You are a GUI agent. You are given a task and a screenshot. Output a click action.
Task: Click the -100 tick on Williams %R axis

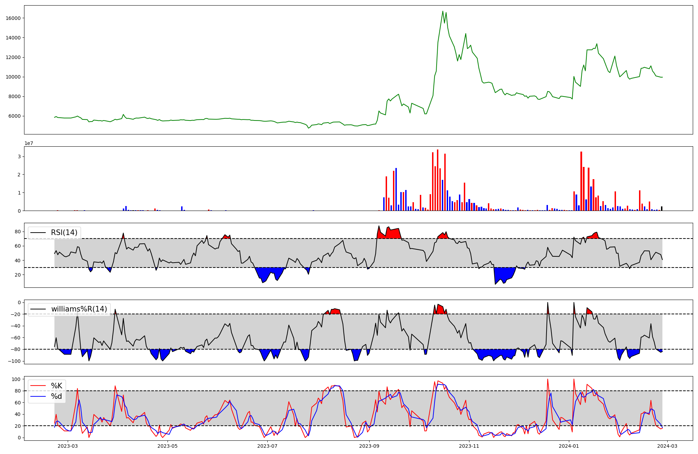[15, 361]
